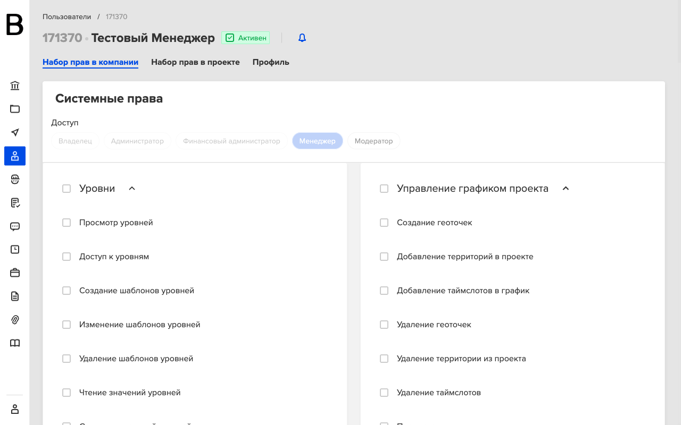The width and height of the screenshot is (681, 425).
Task: Tick Удаление таймслотов checkbox
Action: [384, 393]
